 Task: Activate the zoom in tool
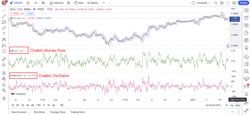[x=4, y=65]
